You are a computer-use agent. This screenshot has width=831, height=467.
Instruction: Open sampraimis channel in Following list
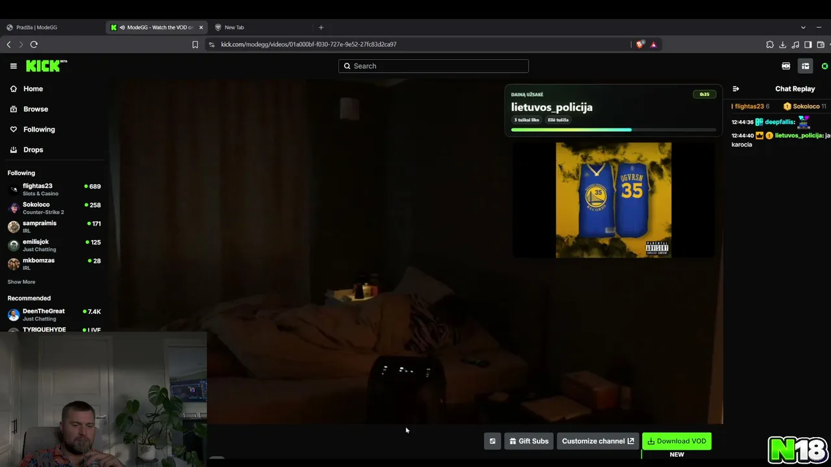point(54,226)
